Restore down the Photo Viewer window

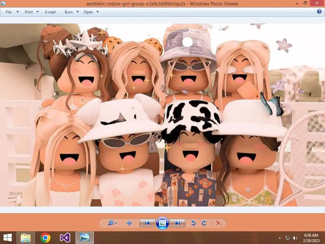[x=305, y=3]
